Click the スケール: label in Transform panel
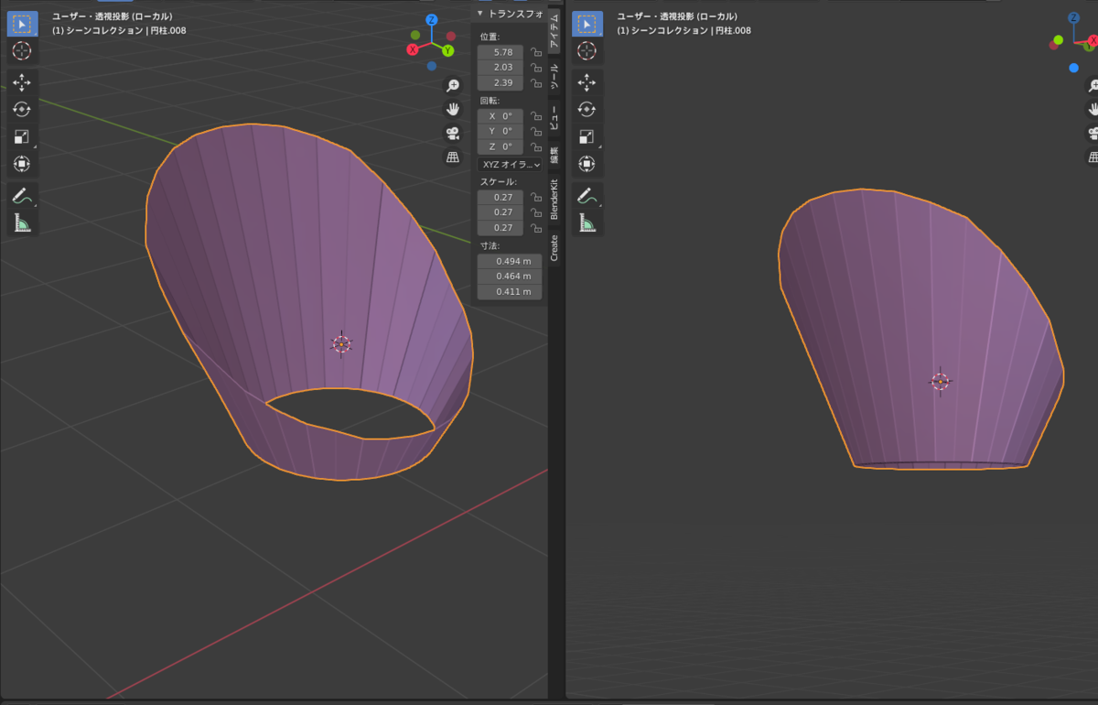The height and width of the screenshot is (705, 1098). coord(499,181)
